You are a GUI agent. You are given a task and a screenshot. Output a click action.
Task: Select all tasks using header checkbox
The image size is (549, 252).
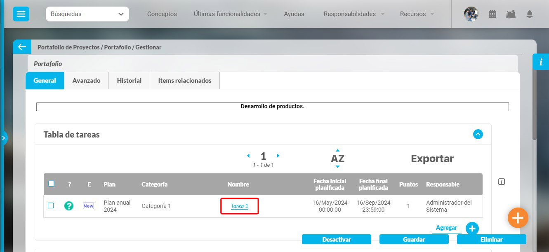pyautogui.click(x=51, y=184)
